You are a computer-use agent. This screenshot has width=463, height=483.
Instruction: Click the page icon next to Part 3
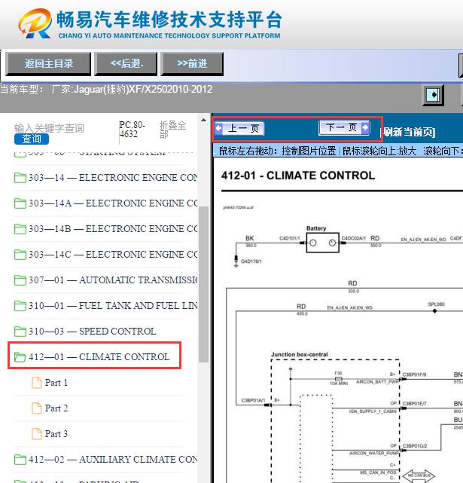click(x=37, y=434)
